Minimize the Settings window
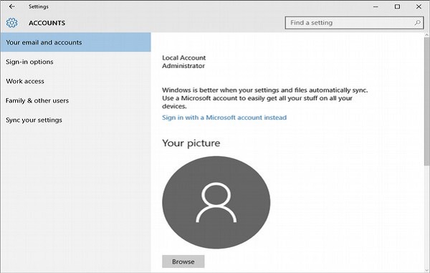Viewport: 430px width, 273px height. click(376, 6)
